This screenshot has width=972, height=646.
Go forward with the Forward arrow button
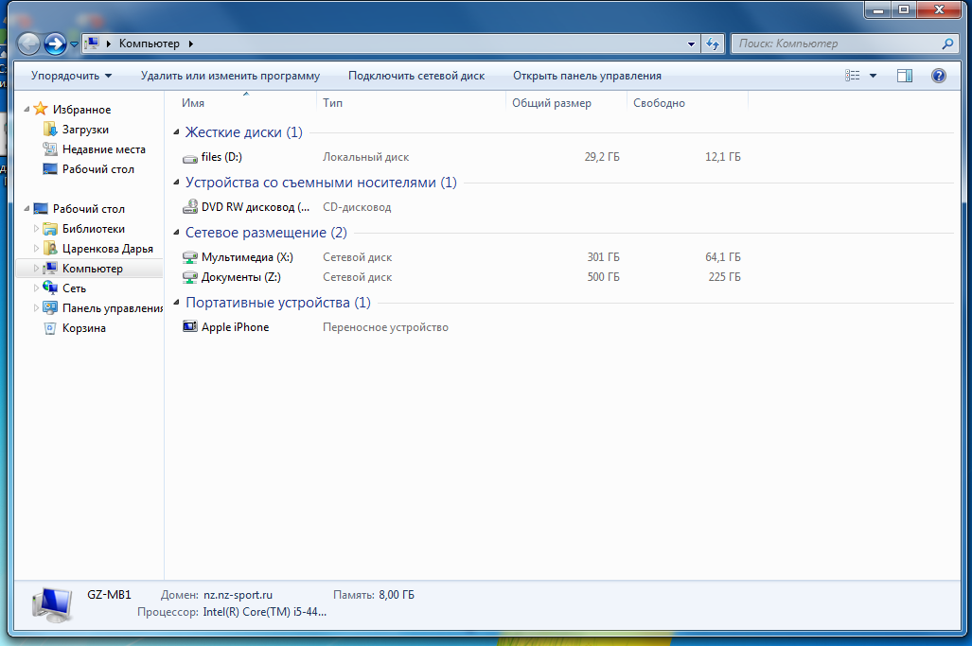55,44
